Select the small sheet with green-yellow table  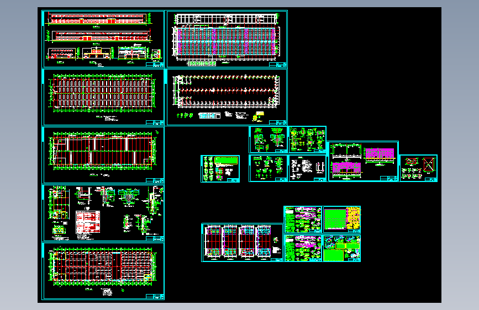pos(220,169)
